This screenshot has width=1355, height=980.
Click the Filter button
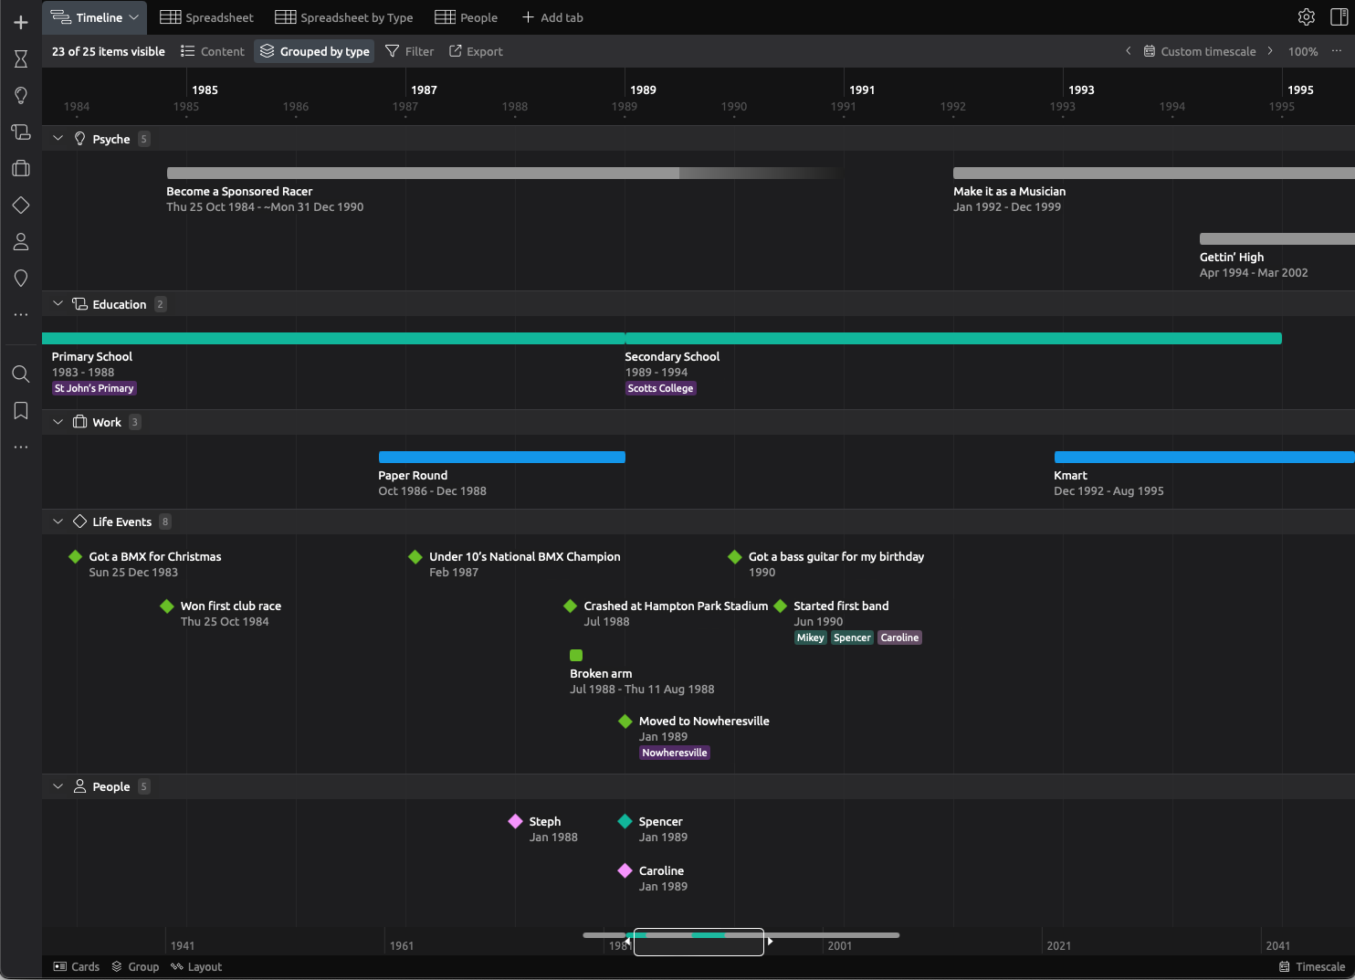[x=410, y=51]
